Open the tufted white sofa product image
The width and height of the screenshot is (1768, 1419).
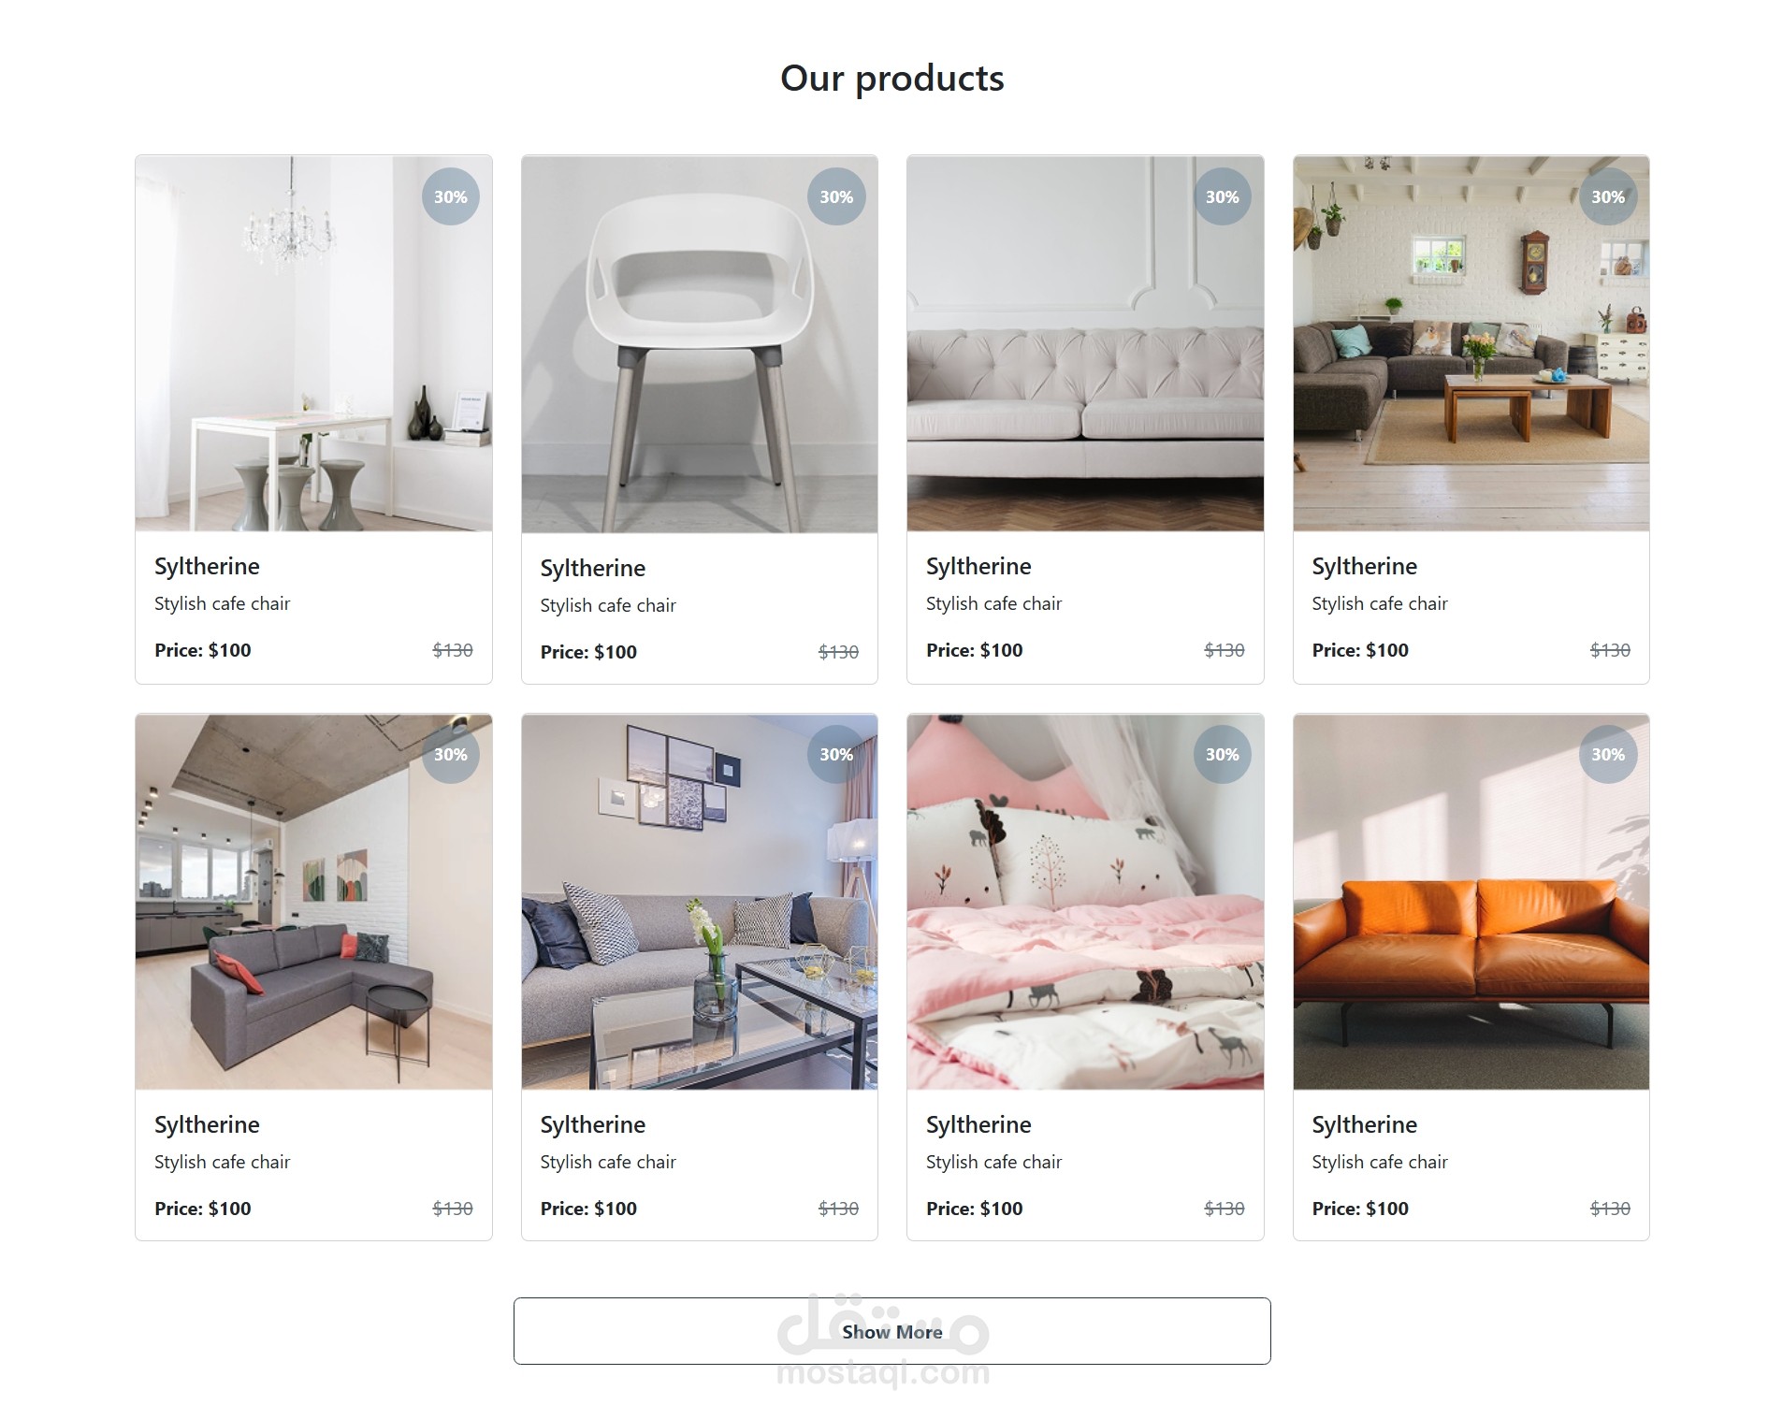click(x=1085, y=343)
